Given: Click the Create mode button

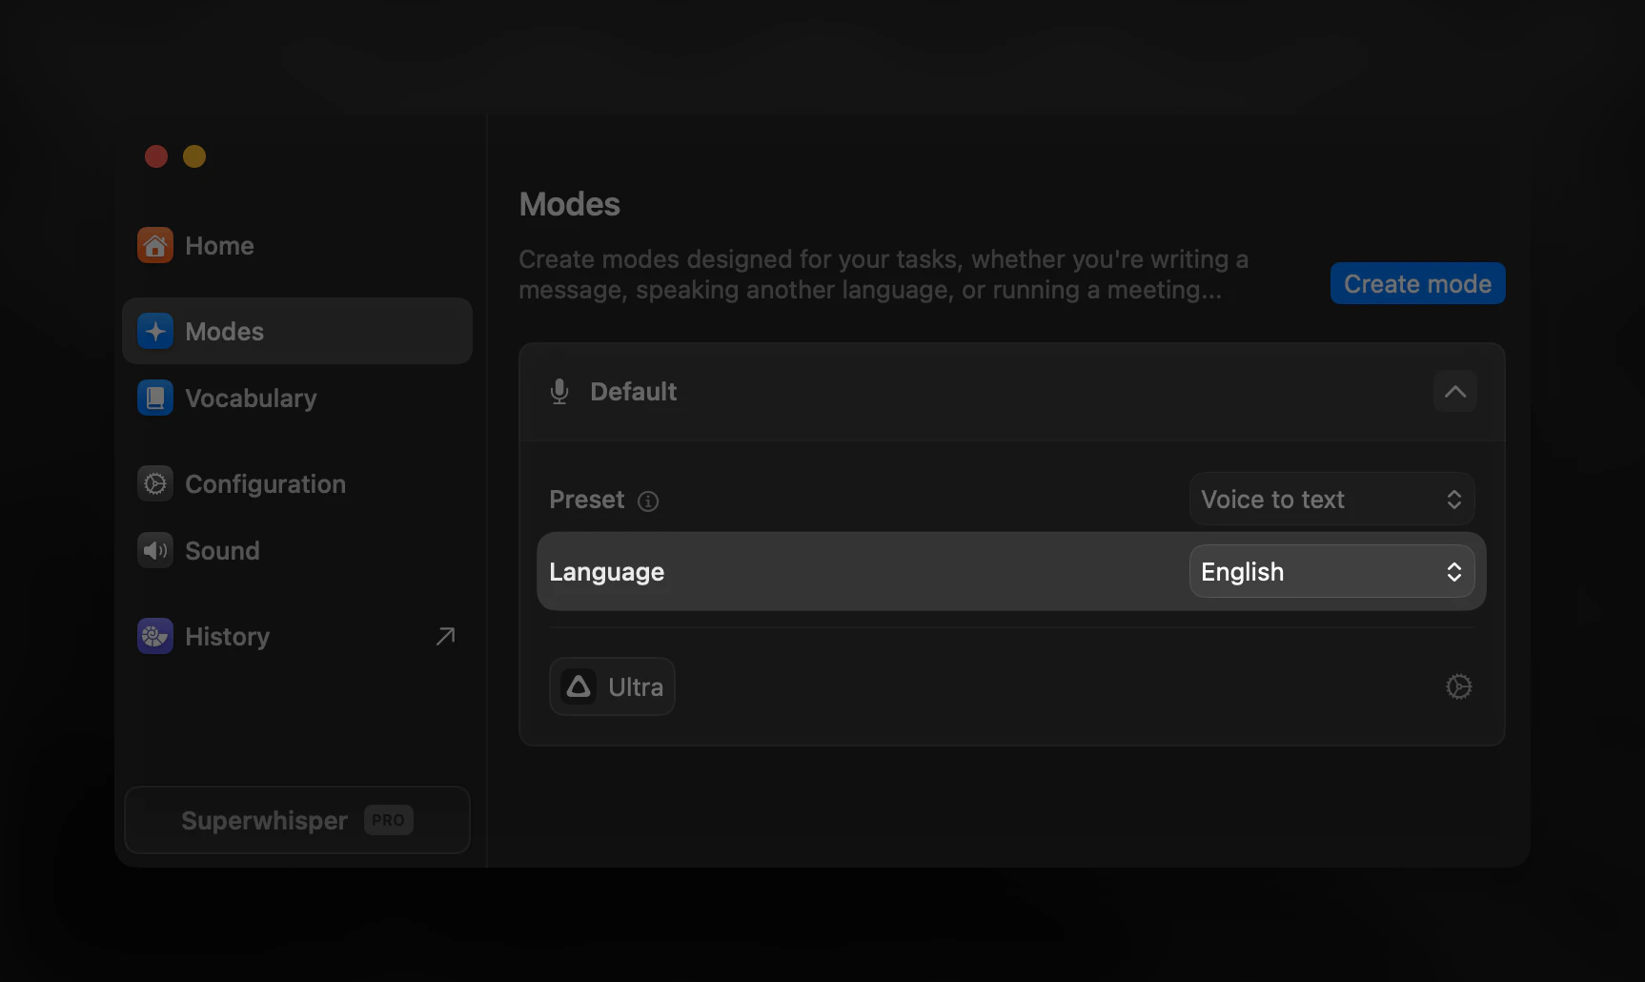Looking at the screenshot, I should [x=1417, y=283].
